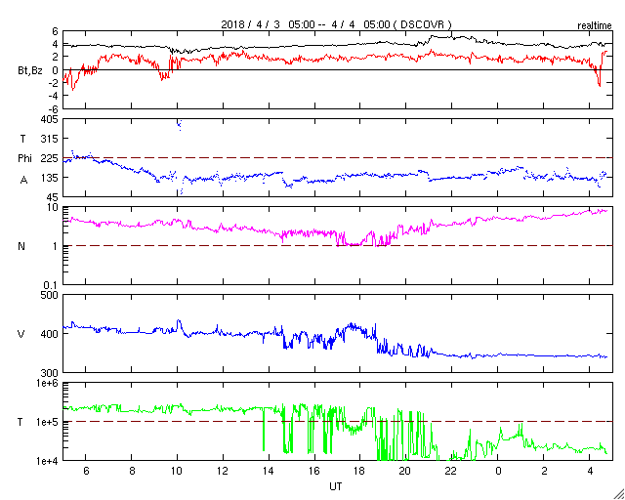
Task: Click the '225' Phi axis value
Action: pyautogui.click(x=50, y=158)
